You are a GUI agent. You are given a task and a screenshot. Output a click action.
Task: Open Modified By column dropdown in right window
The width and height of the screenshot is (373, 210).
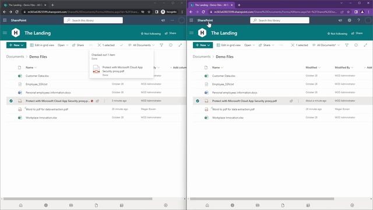click(x=344, y=68)
